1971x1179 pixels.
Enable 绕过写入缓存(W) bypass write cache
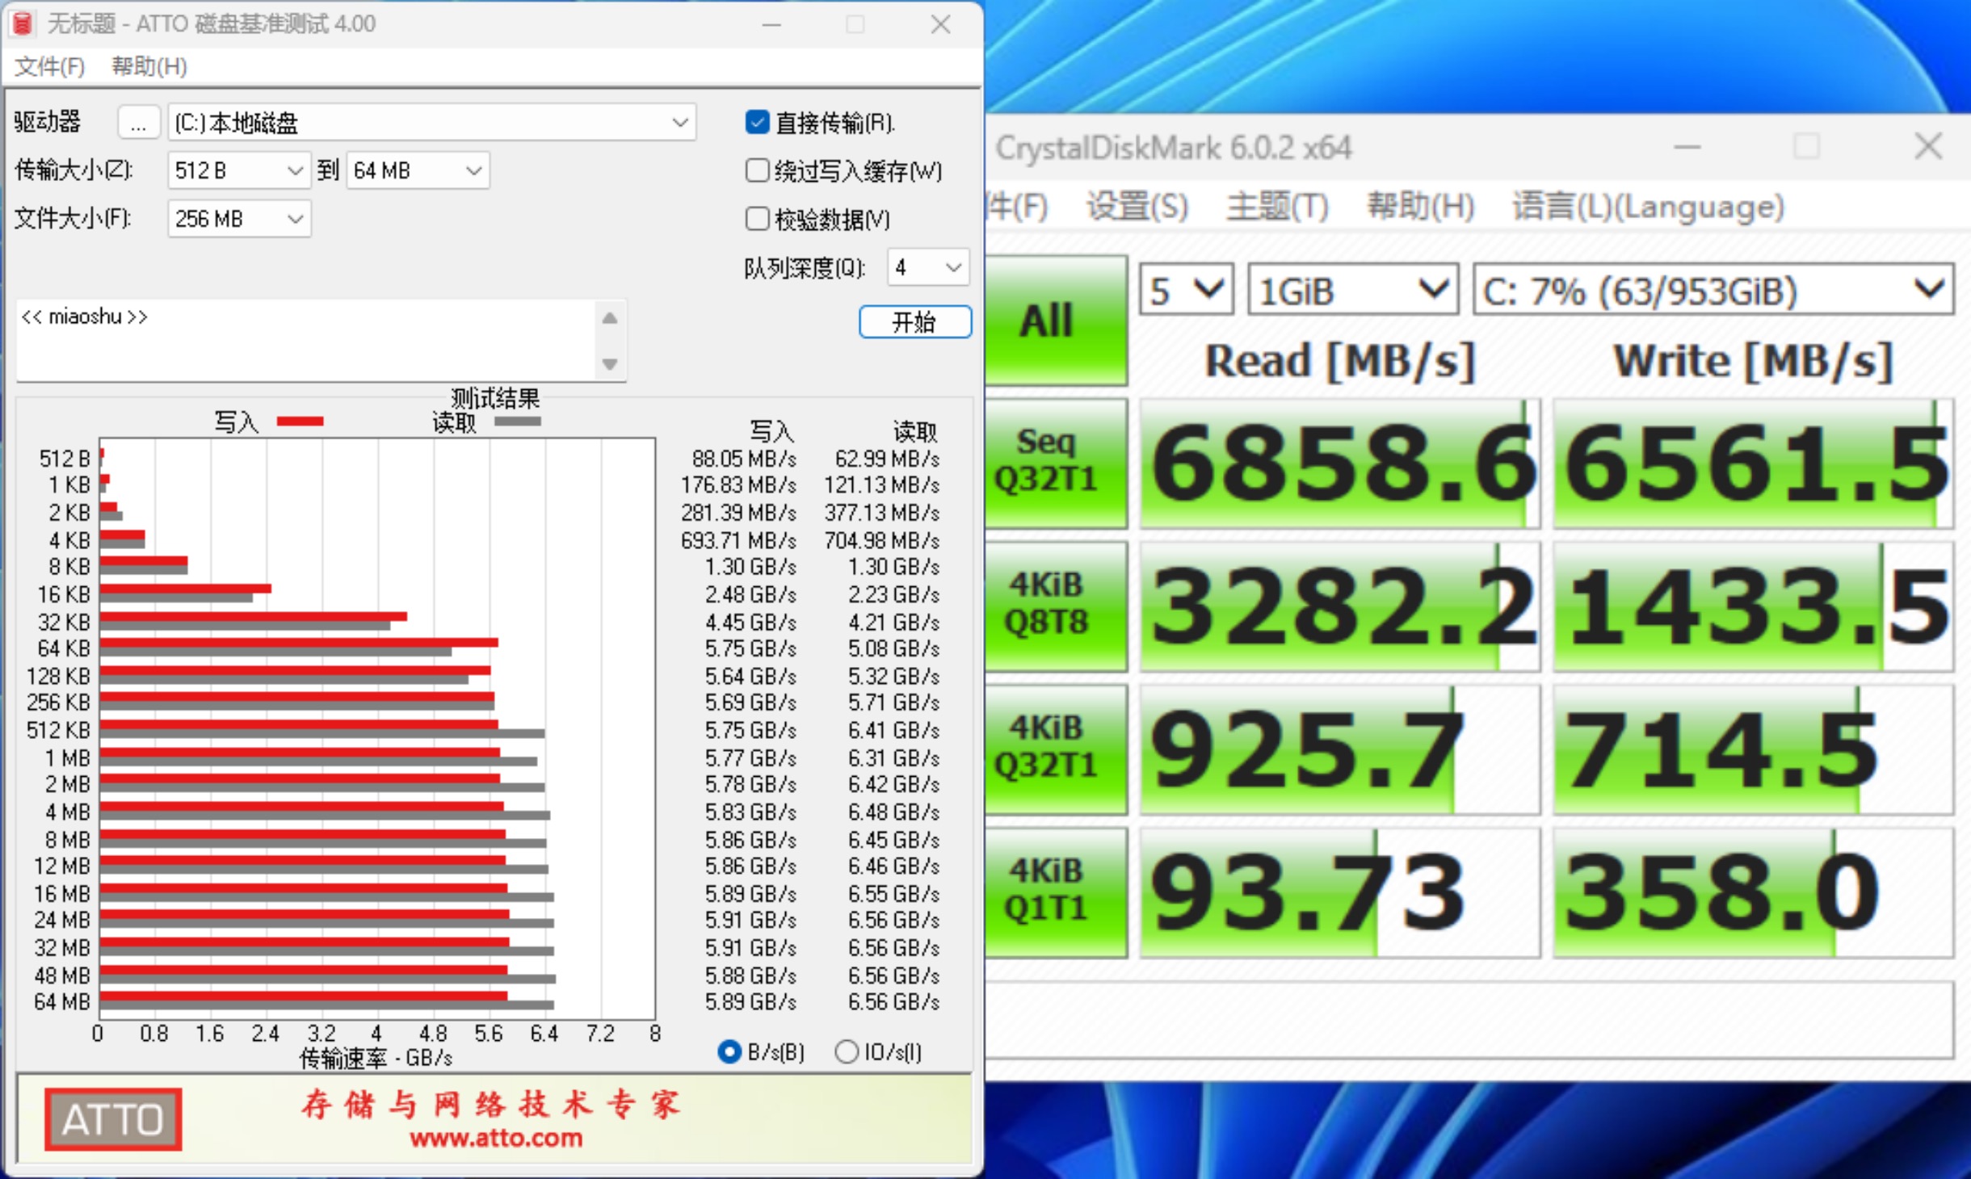(x=758, y=171)
